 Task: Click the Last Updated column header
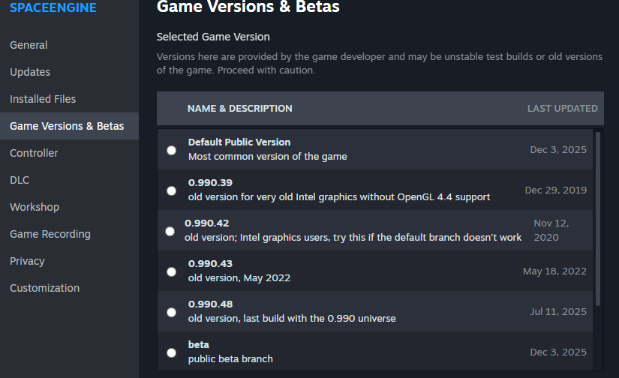[x=562, y=109]
